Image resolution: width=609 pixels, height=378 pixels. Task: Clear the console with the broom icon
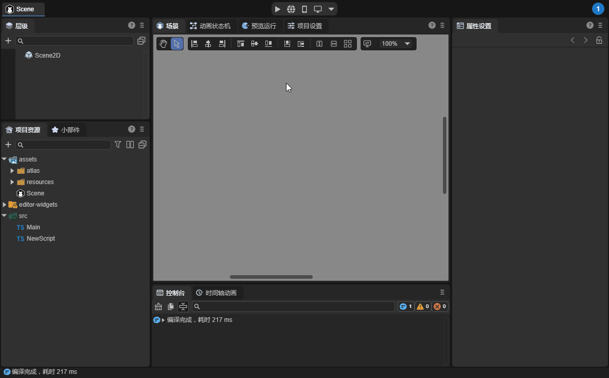158,307
